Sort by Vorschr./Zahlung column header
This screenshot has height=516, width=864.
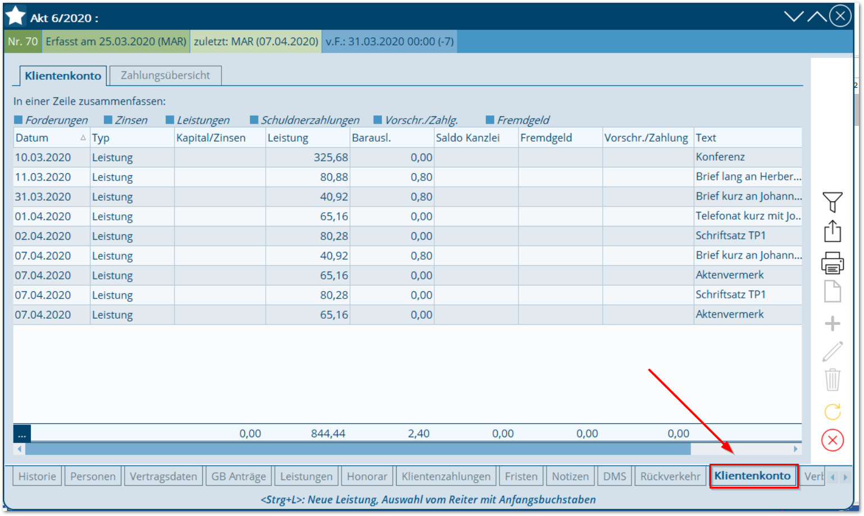pos(648,138)
